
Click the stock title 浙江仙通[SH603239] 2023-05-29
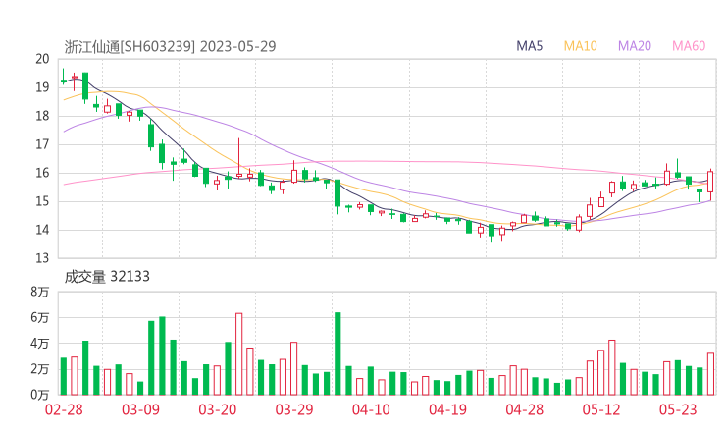click(170, 46)
